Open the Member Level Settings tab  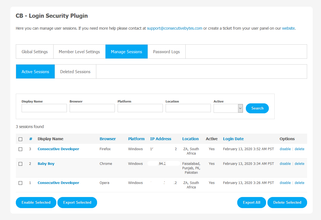[79, 52]
